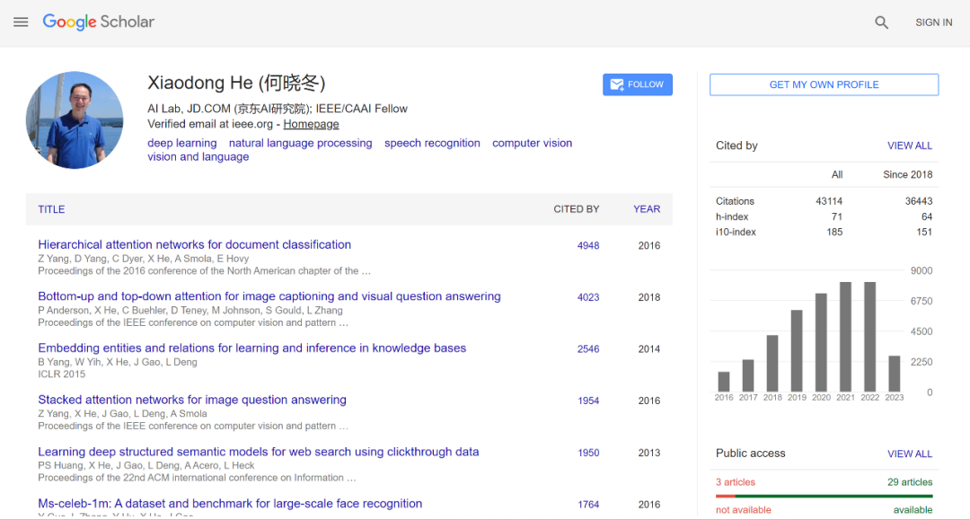Click the Follow button with envelope icon
The width and height of the screenshot is (970, 520).
click(x=637, y=84)
